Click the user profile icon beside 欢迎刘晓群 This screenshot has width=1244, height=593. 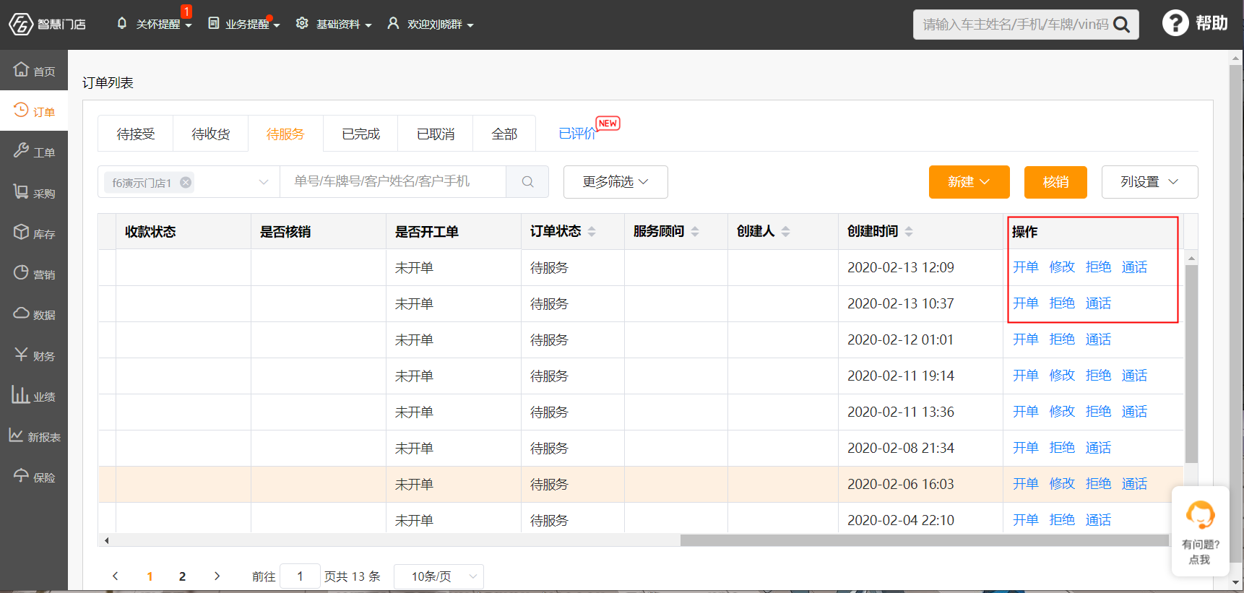point(393,23)
